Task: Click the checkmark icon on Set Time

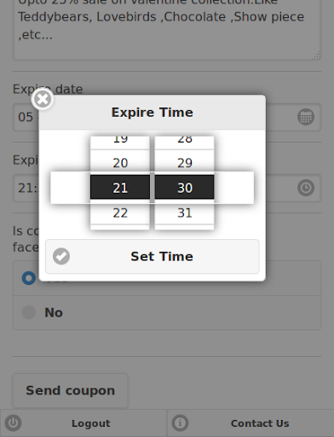Action: (61, 256)
